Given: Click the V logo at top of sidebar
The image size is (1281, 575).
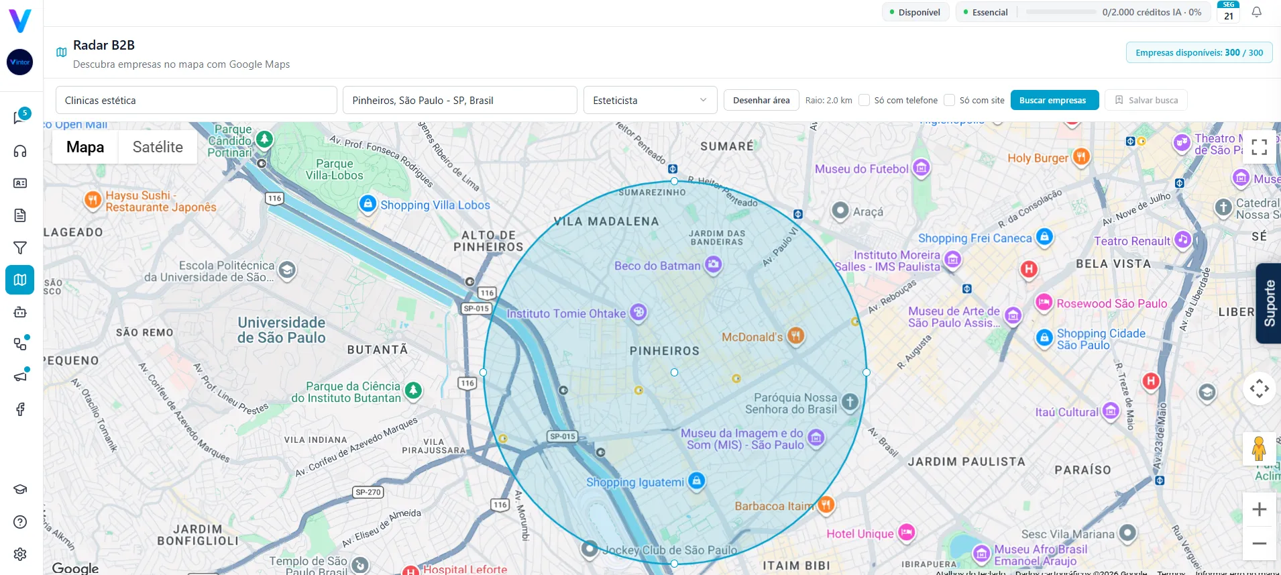Looking at the screenshot, I should (x=20, y=20).
